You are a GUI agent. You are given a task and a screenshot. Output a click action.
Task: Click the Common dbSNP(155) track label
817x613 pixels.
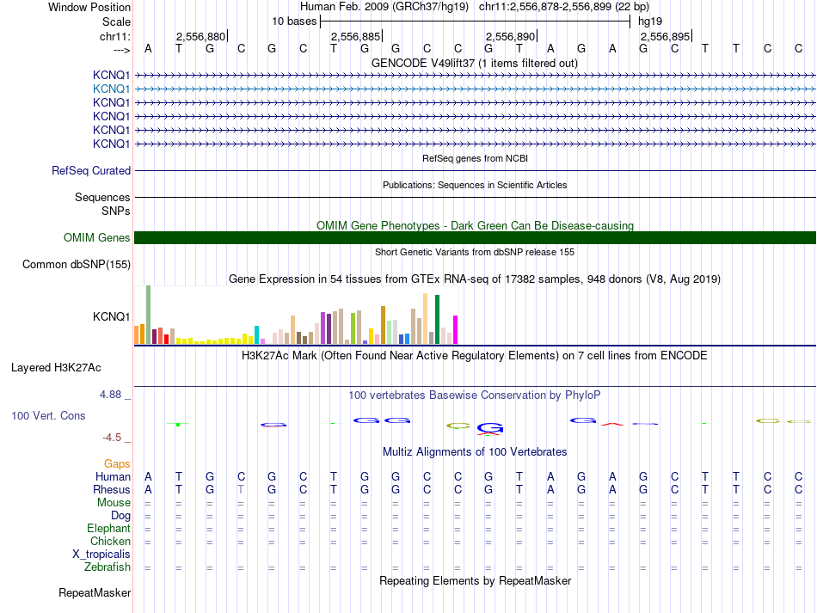(x=76, y=265)
